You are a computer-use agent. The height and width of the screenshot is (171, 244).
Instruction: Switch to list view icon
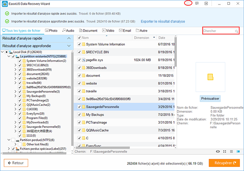click(x=231, y=151)
